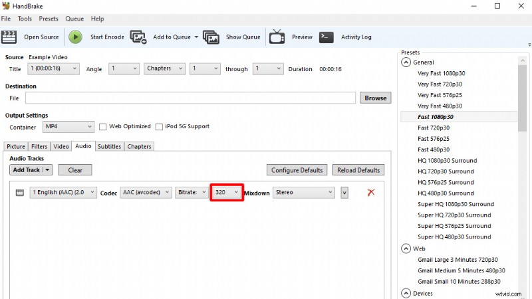Click the Add Track button

coord(27,170)
